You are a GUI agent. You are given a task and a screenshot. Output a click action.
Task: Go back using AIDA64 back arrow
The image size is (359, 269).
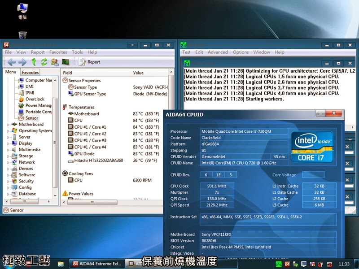click(x=12, y=62)
